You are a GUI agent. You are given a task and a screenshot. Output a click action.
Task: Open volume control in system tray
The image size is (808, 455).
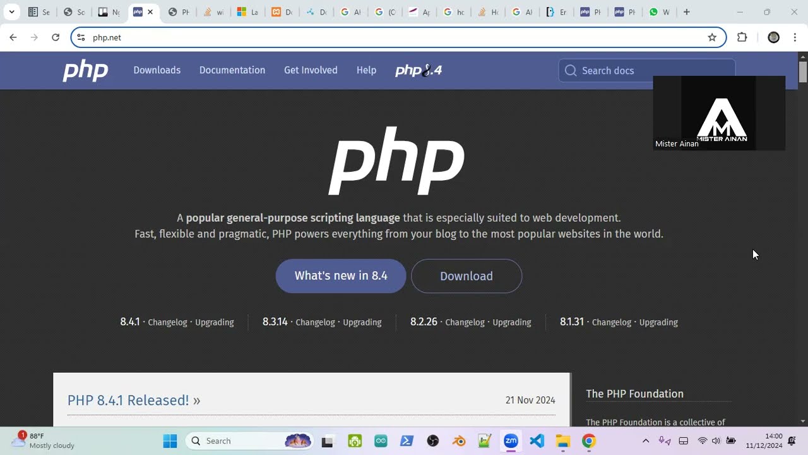[x=716, y=441]
